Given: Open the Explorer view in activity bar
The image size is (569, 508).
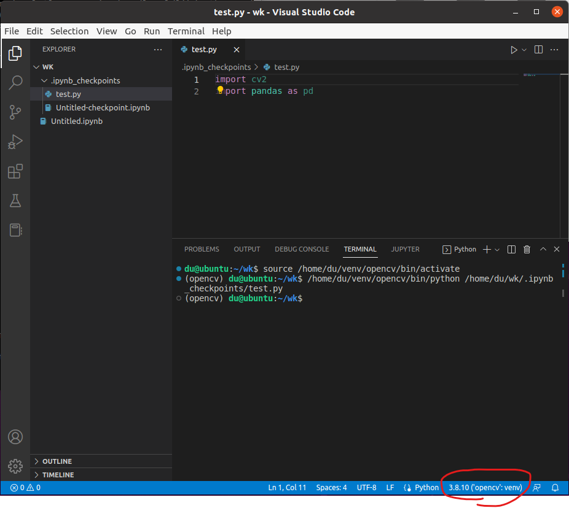Looking at the screenshot, I should pos(15,53).
